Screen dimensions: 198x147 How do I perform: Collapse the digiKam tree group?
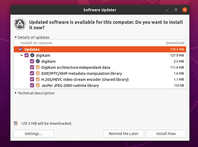point(22,55)
